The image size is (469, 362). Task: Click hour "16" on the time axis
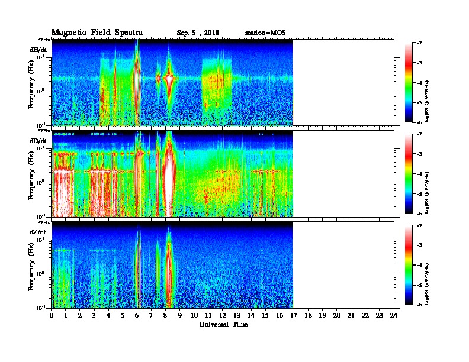coord(280,316)
